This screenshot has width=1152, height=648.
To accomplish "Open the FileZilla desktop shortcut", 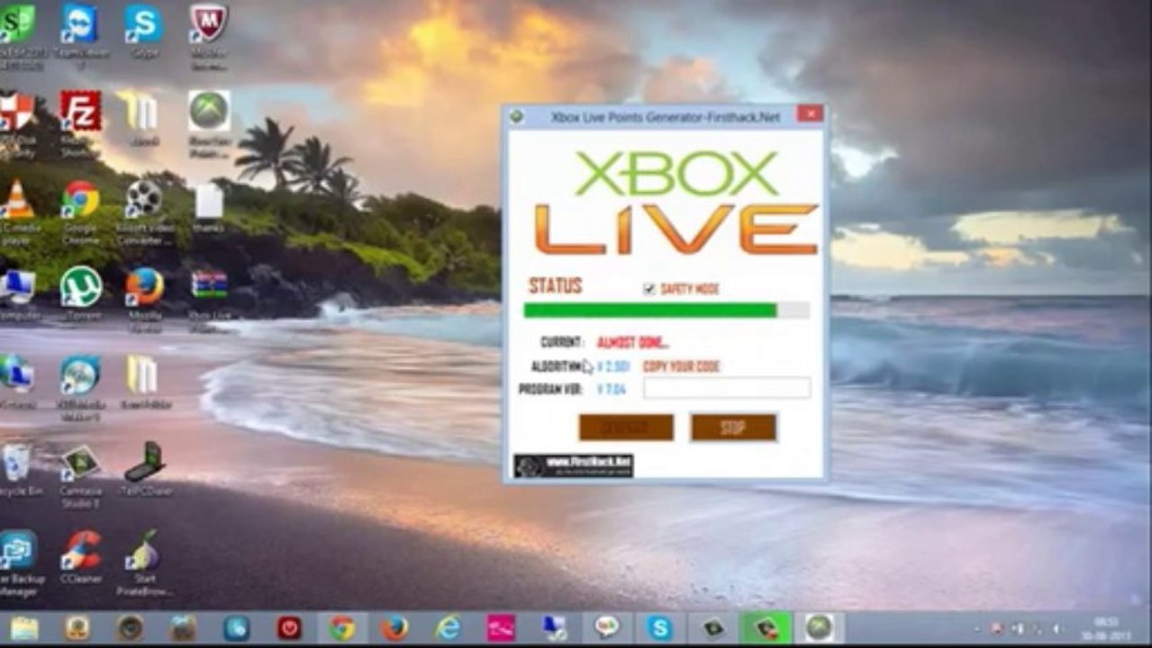I will (x=80, y=121).
